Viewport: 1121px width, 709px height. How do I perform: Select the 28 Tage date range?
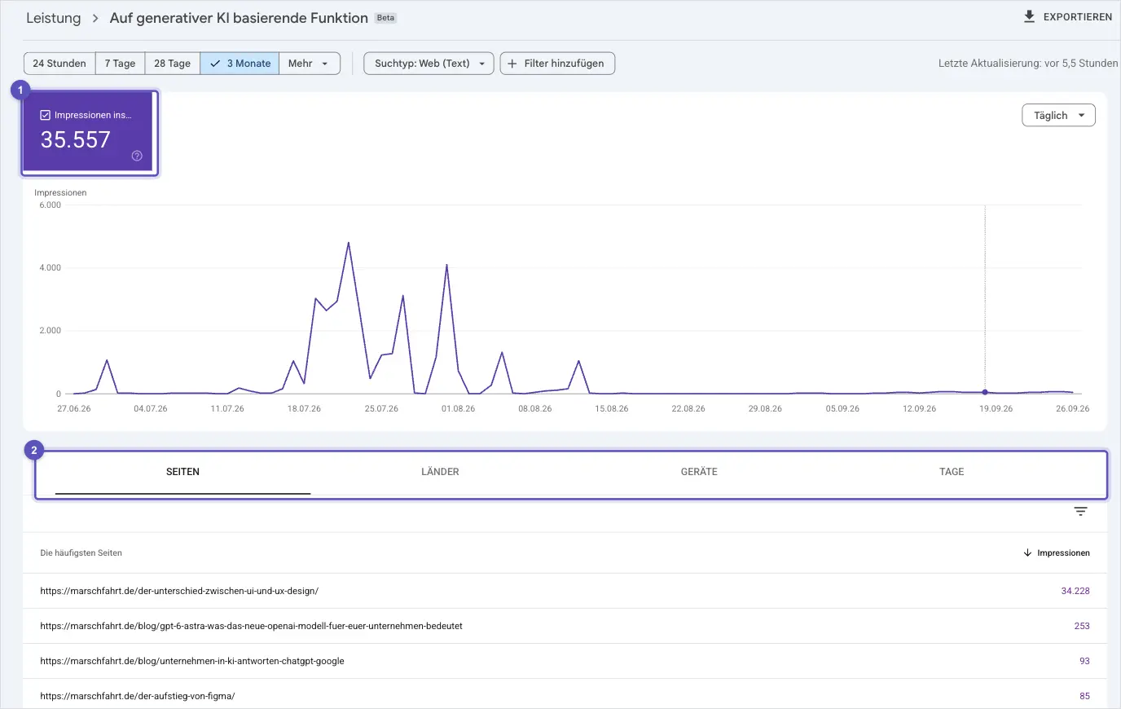pyautogui.click(x=173, y=64)
